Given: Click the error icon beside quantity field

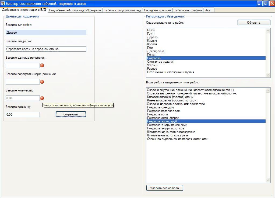Looking at the screenshot, I should [x=42, y=98].
